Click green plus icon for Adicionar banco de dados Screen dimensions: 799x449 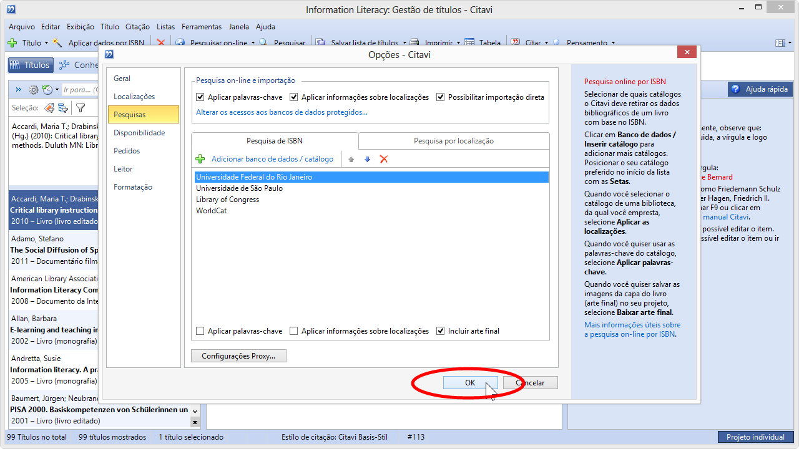click(200, 159)
